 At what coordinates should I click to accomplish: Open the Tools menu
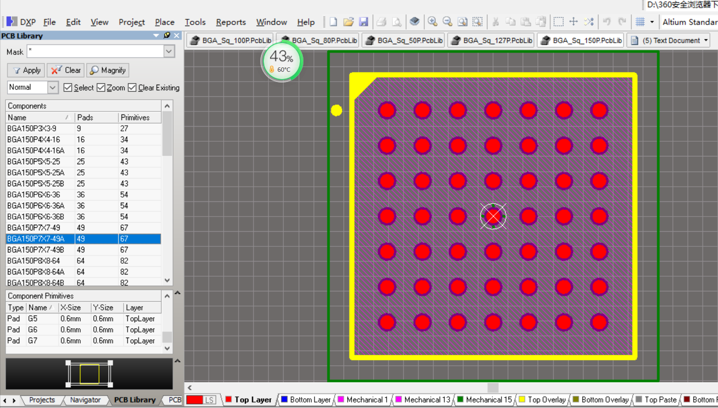click(x=195, y=22)
